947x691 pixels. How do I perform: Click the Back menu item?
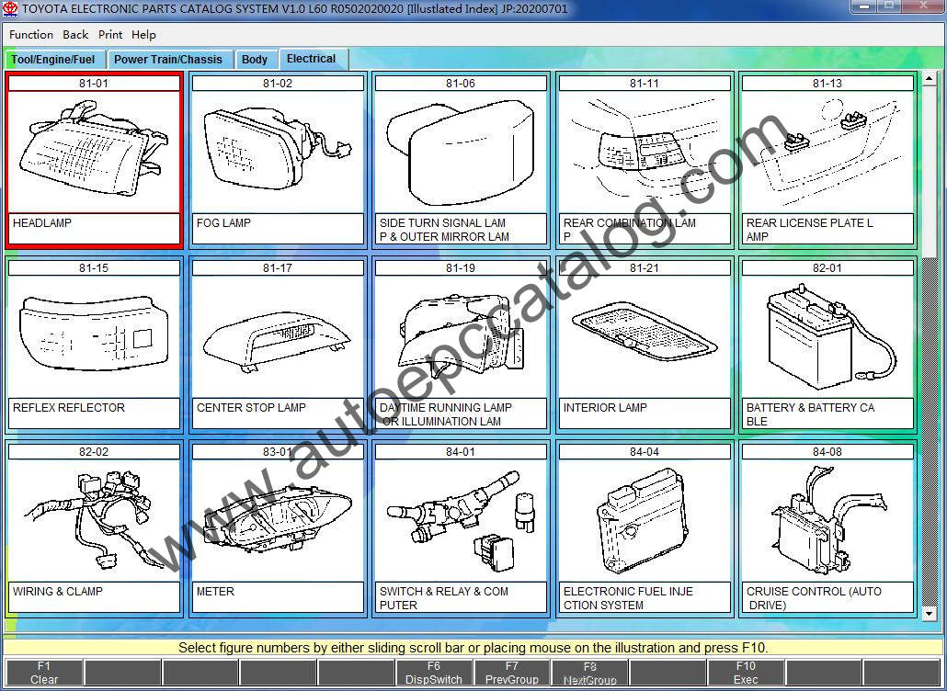click(75, 34)
